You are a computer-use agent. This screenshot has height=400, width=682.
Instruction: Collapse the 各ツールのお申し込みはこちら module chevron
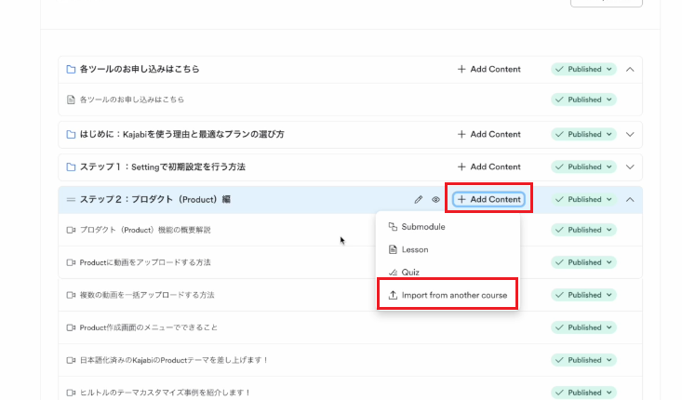[630, 69]
